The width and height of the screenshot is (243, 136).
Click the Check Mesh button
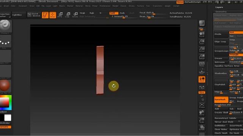point(221,133)
